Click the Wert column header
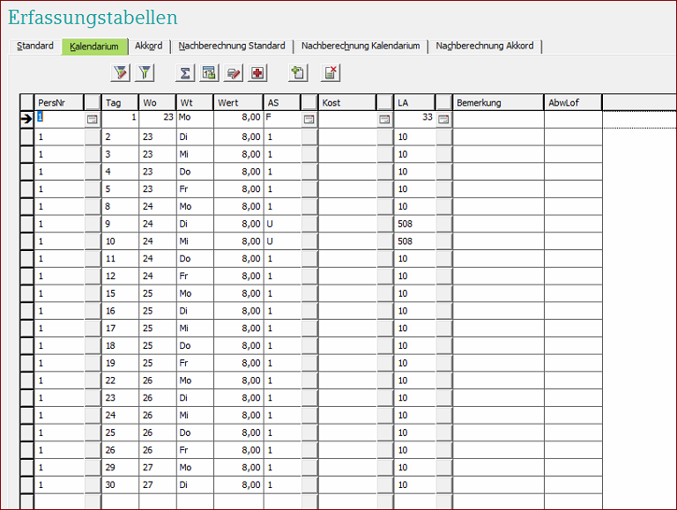Image resolution: width=677 pixels, height=510 pixels. tap(238, 103)
